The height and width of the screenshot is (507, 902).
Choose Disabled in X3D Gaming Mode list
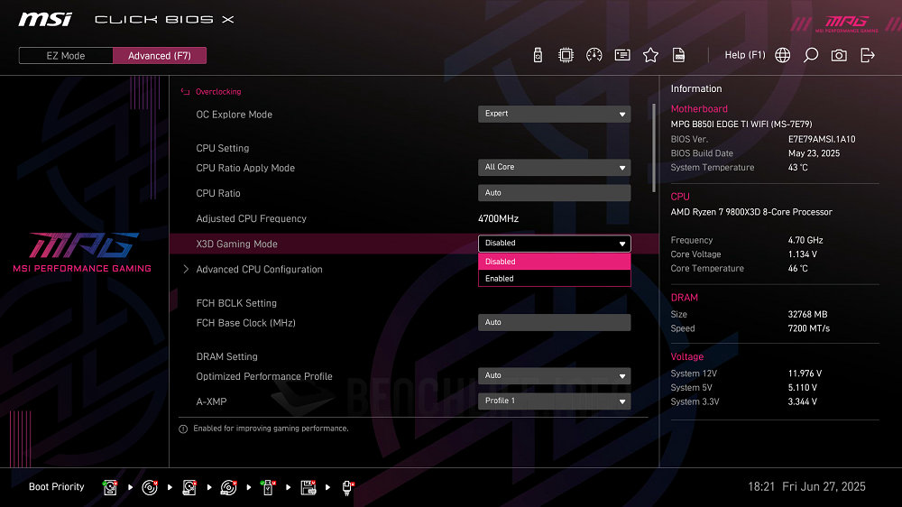[554, 262]
